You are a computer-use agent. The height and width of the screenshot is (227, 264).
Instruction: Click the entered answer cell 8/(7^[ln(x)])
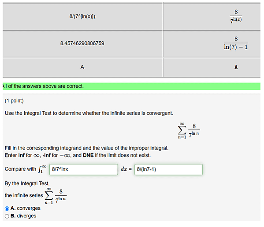tap(82, 17)
